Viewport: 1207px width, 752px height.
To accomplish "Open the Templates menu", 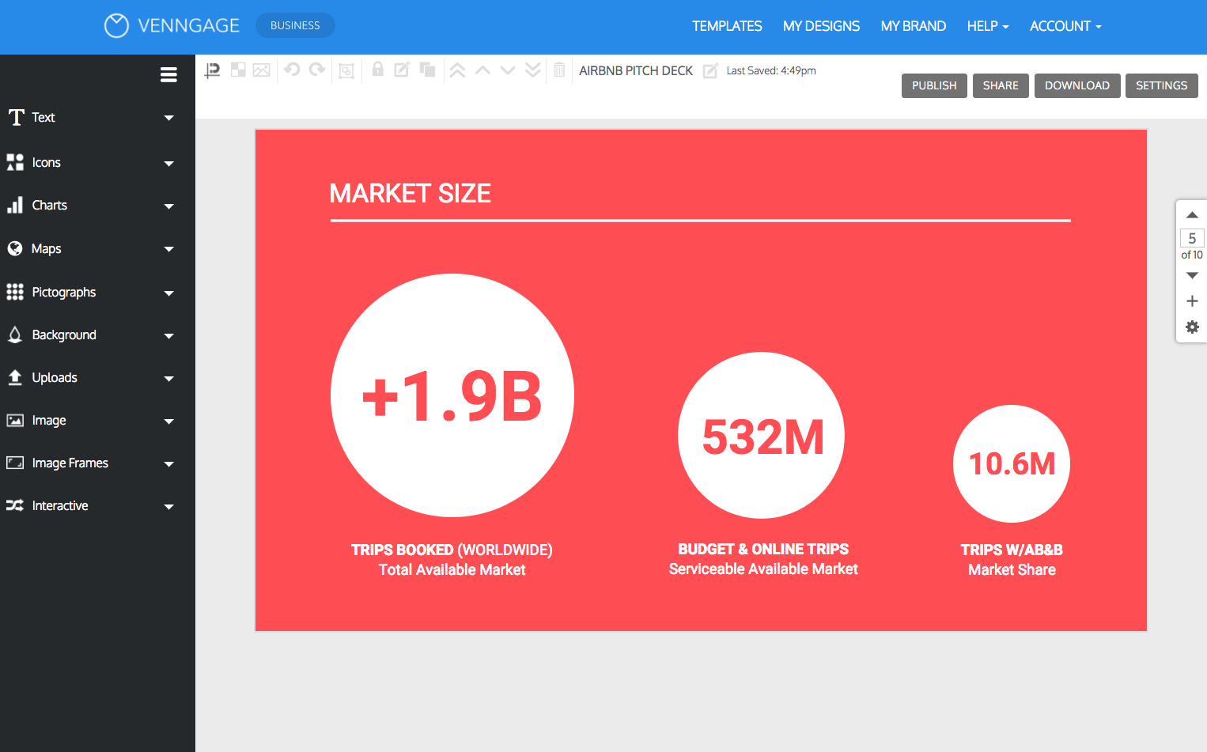I will (x=727, y=26).
